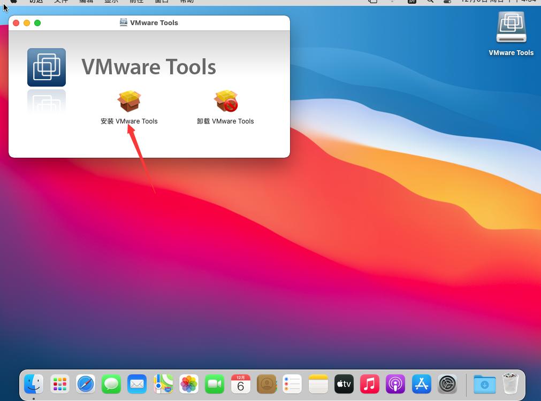Select the VMware Tools desktop icon
This screenshot has height=401, width=541.
click(x=510, y=27)
